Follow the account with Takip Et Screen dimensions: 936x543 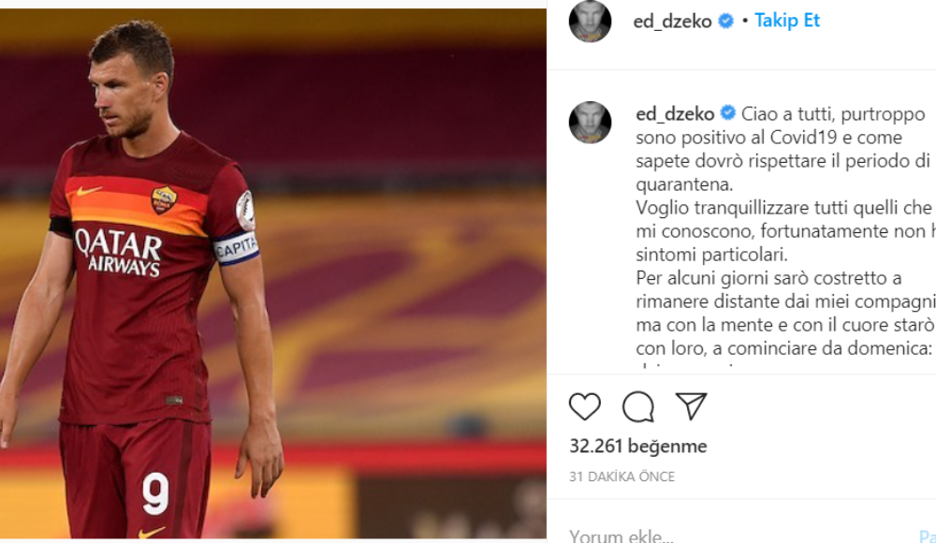coord(787,21)
